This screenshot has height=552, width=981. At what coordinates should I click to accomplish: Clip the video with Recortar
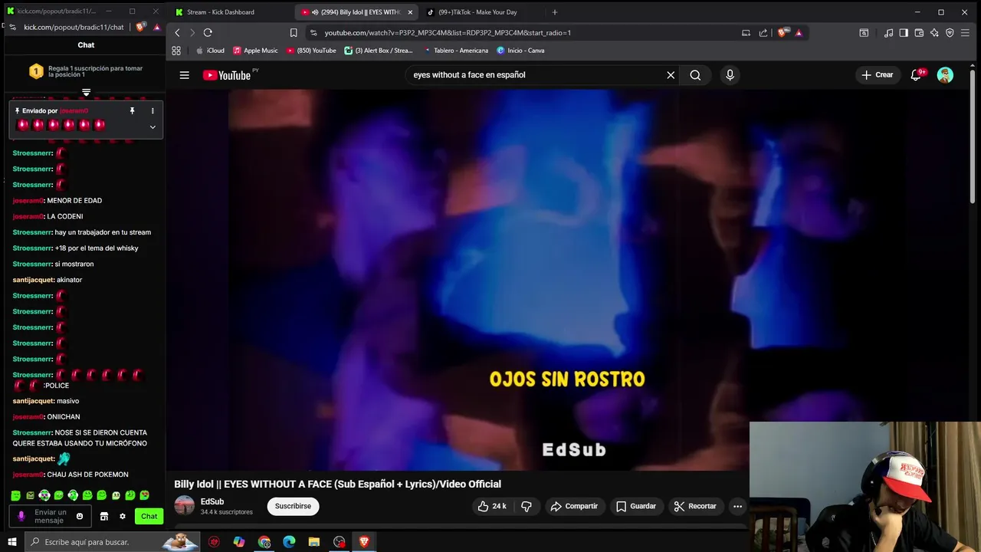coord(695,506)
